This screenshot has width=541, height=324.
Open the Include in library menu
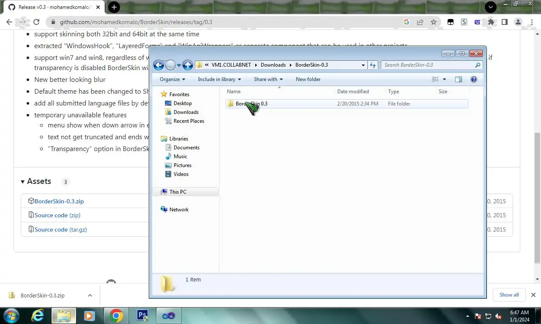(219, 79)
